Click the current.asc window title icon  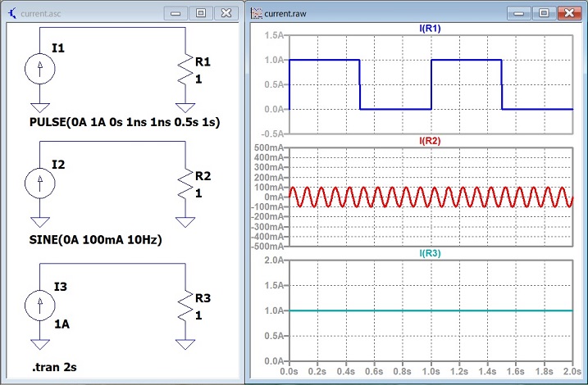[x=12, y=13]
